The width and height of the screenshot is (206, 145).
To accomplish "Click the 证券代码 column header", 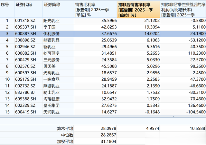I will pos(29,10).
